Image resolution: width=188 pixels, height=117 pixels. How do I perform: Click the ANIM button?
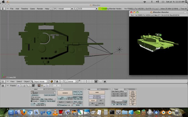97,92
